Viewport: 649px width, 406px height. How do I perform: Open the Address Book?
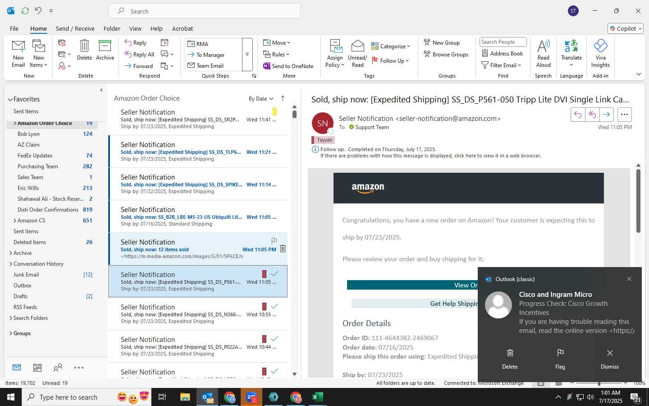click(503, 53)
